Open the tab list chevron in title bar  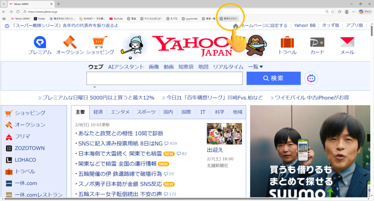tap(4, 4)
